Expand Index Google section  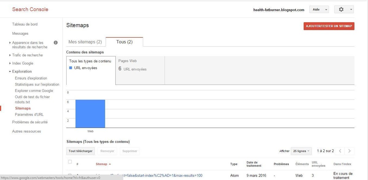pyautogui.click(x=22, y=63)
